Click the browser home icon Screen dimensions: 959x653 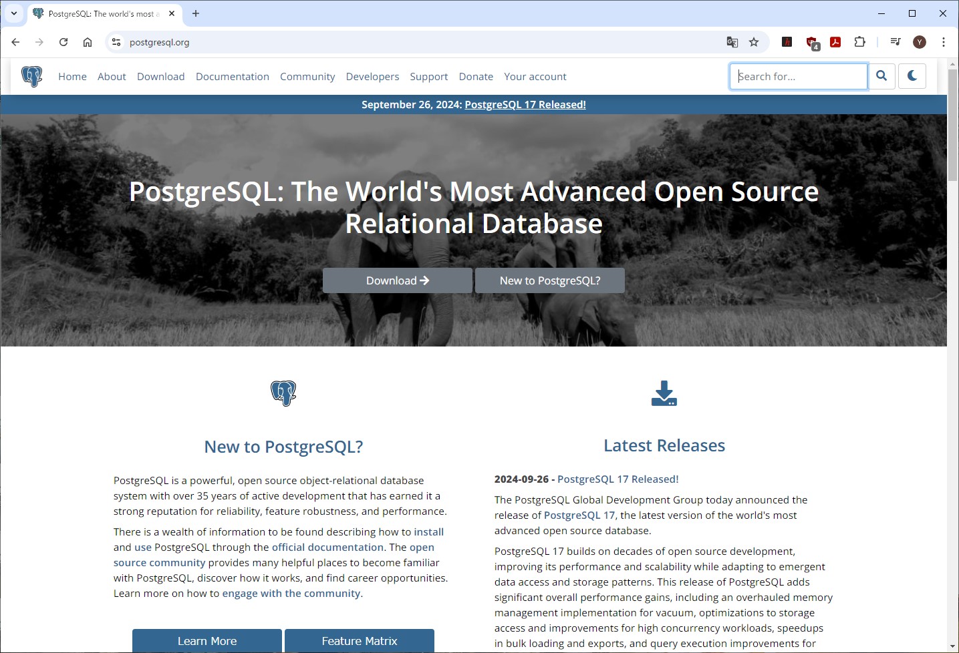(88, 42)
